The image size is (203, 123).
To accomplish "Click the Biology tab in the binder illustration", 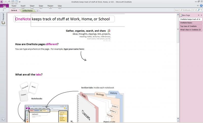I will point(100,94).
